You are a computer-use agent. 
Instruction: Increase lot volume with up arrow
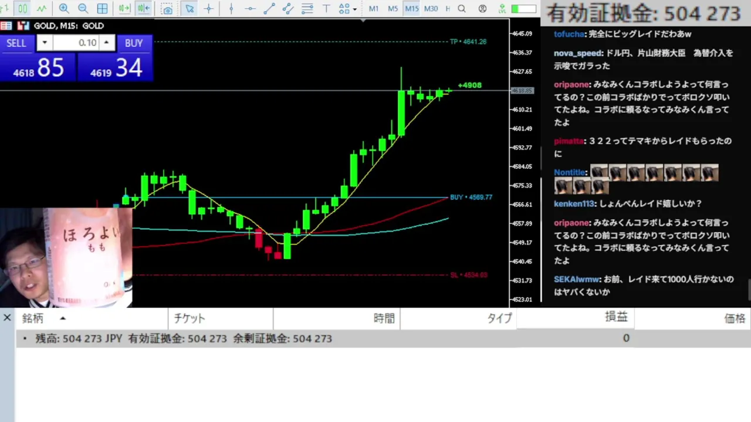click(106, 43)
